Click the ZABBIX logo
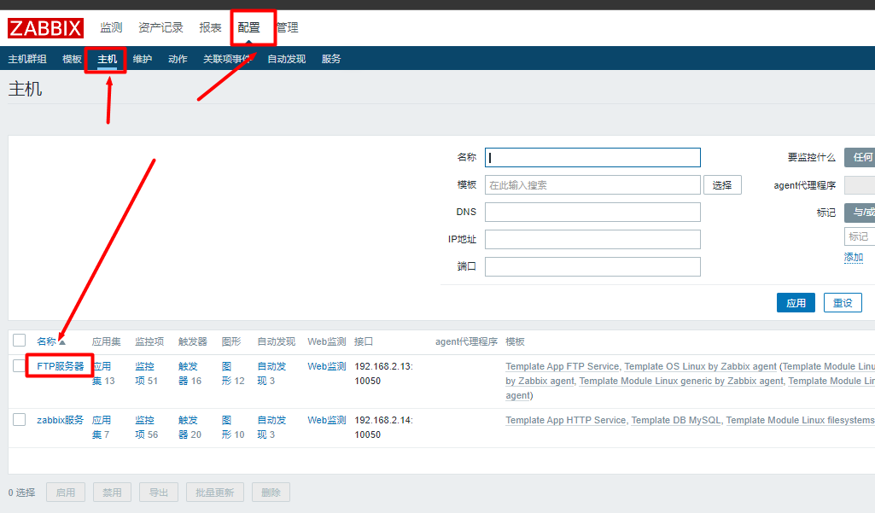This screenshot has width=875, height=513. 45,28
